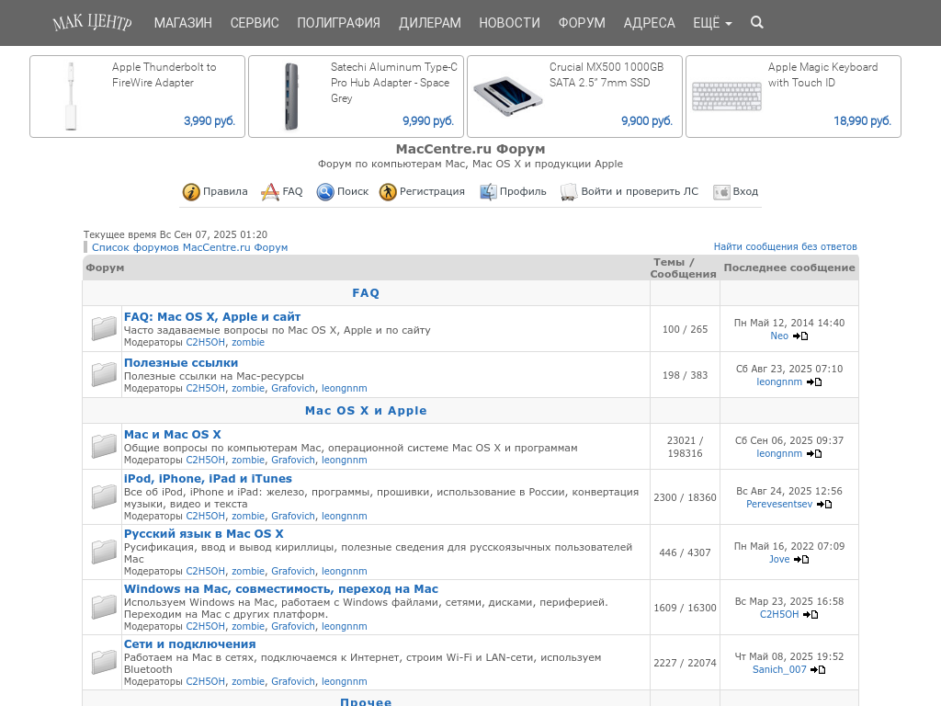Open the ПОЛИГРАФИЯ menu item
941x706 pixels.
click(x=338, y=23)
